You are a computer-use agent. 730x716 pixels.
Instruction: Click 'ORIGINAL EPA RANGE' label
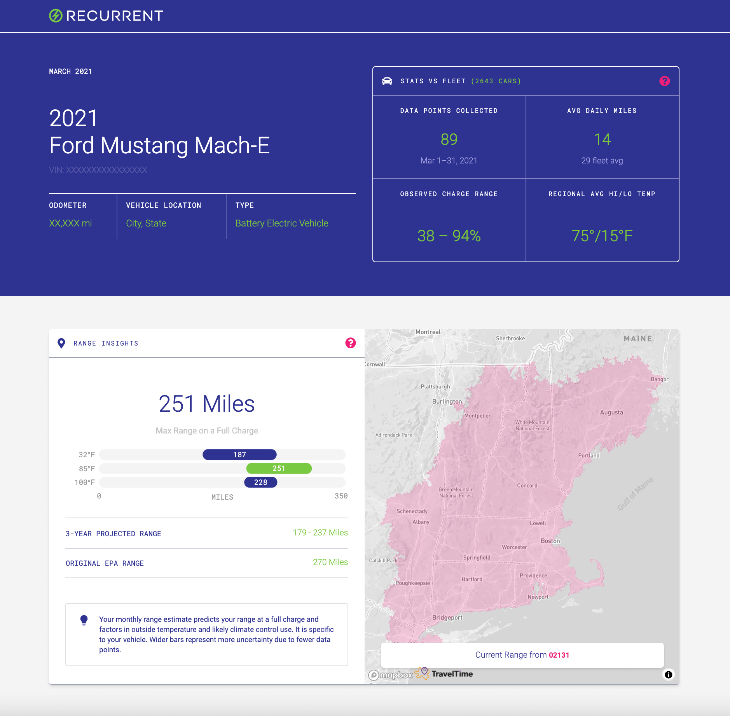(105, 563)
